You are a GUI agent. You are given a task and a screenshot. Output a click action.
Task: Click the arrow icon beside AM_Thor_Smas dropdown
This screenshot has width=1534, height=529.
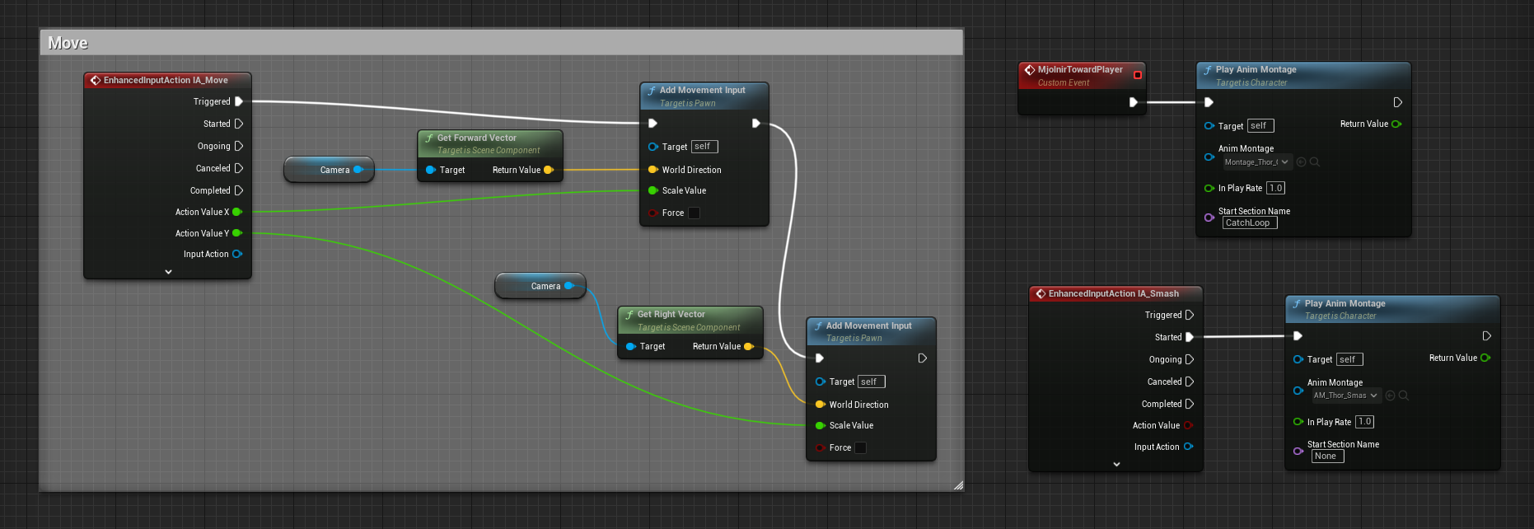1390,396
